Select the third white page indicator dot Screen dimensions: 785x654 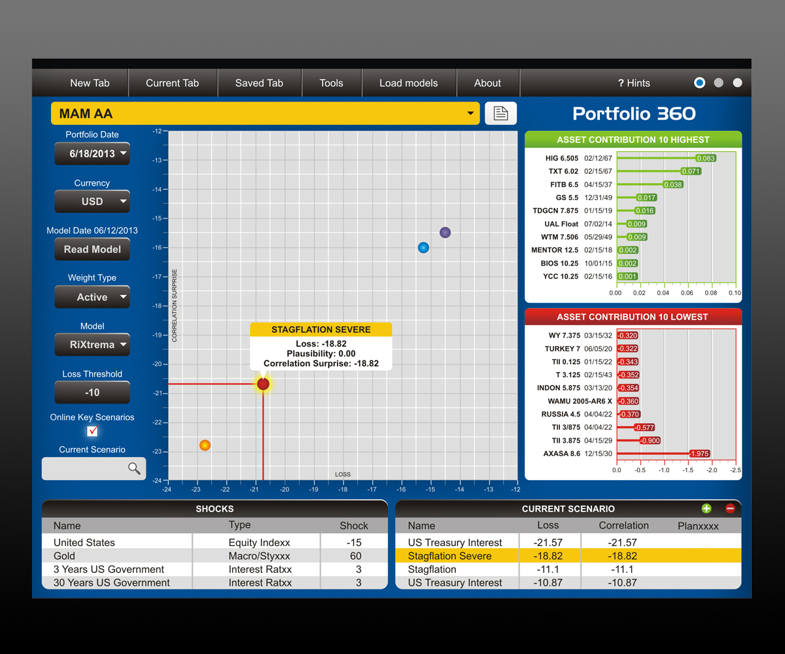coord(737,82)
